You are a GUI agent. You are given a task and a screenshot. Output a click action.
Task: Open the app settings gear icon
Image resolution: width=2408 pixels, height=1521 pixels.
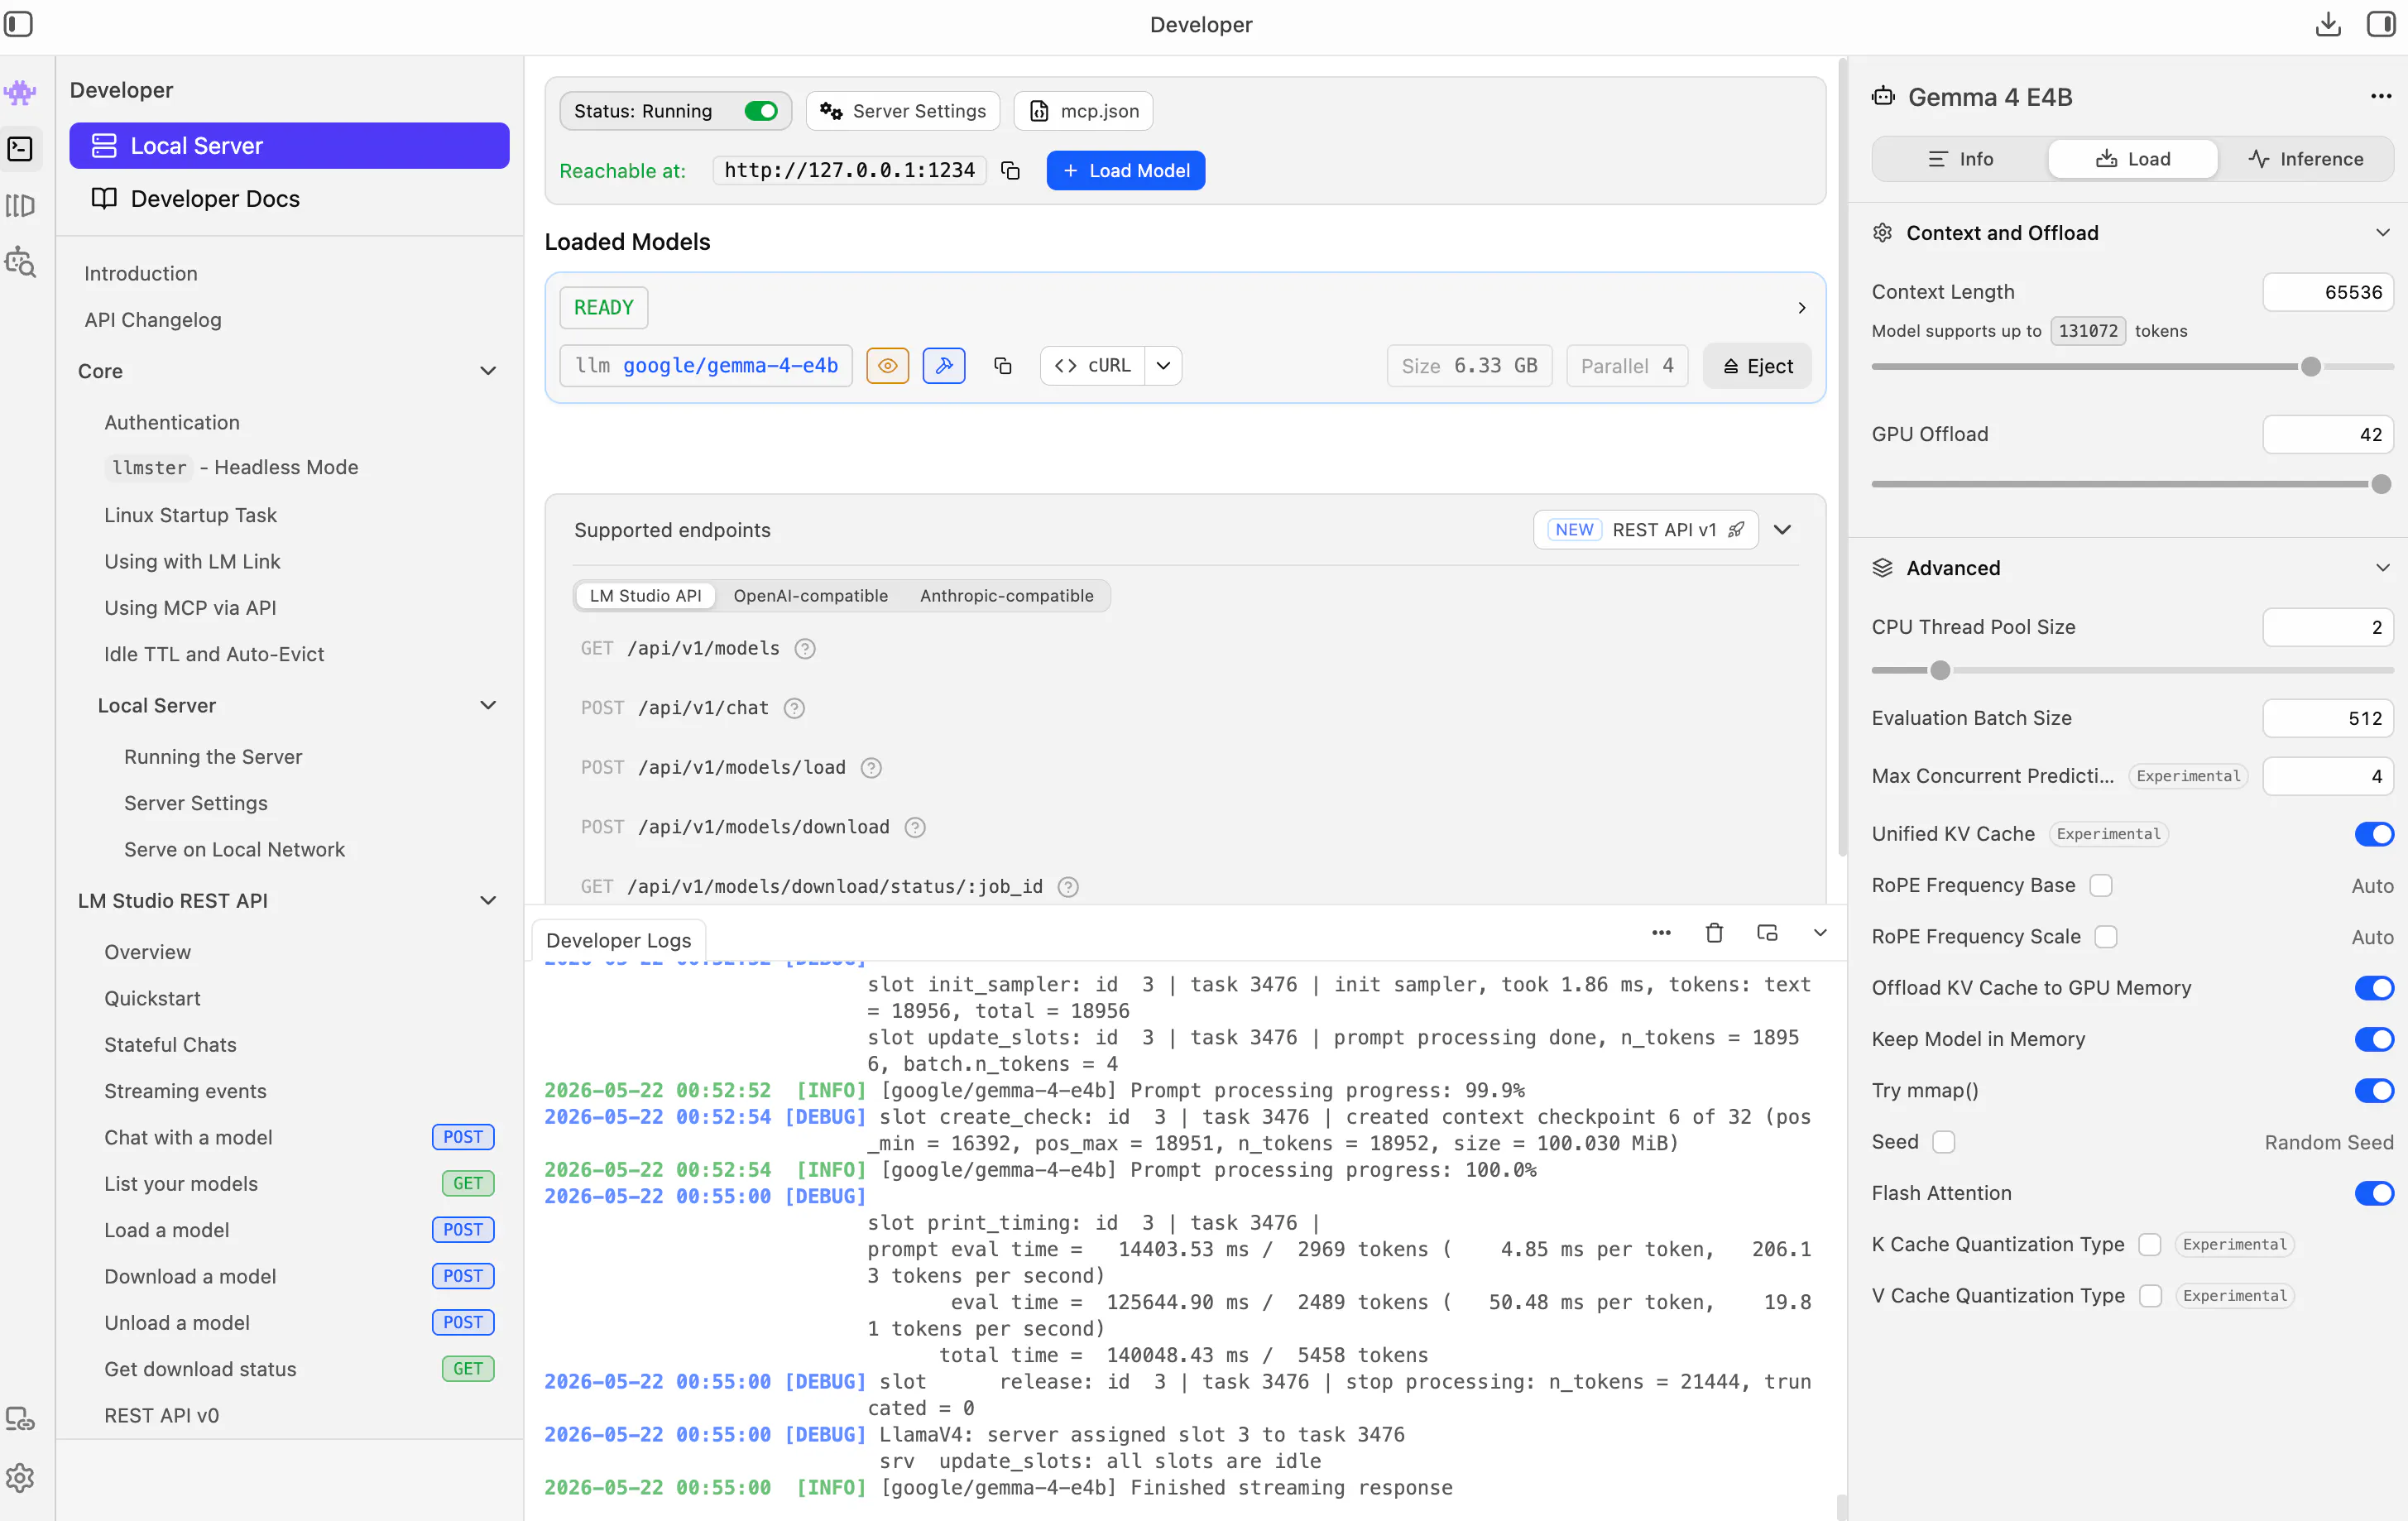coord(20,1477)
